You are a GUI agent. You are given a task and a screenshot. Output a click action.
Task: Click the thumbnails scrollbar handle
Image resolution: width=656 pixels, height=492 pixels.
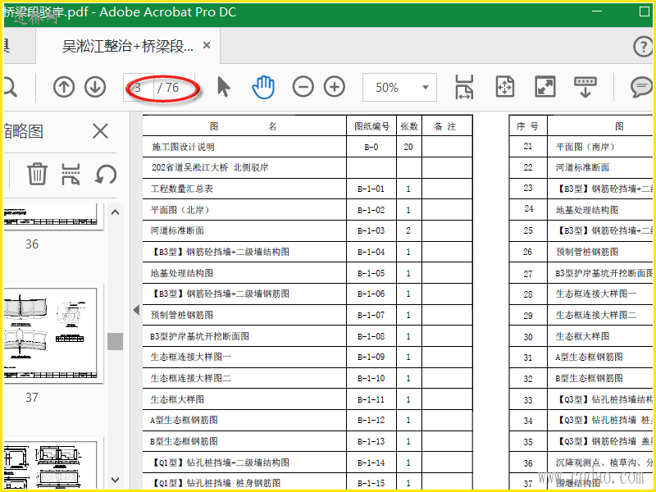115,341
